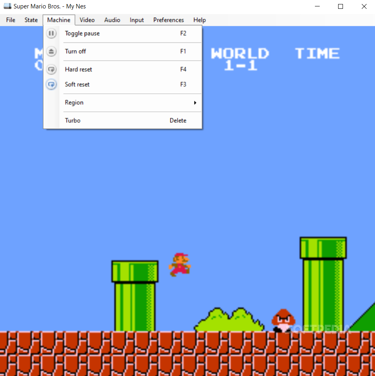
Task: Toggle Turbo mode in Machine menu
Action: pos(123,120)
